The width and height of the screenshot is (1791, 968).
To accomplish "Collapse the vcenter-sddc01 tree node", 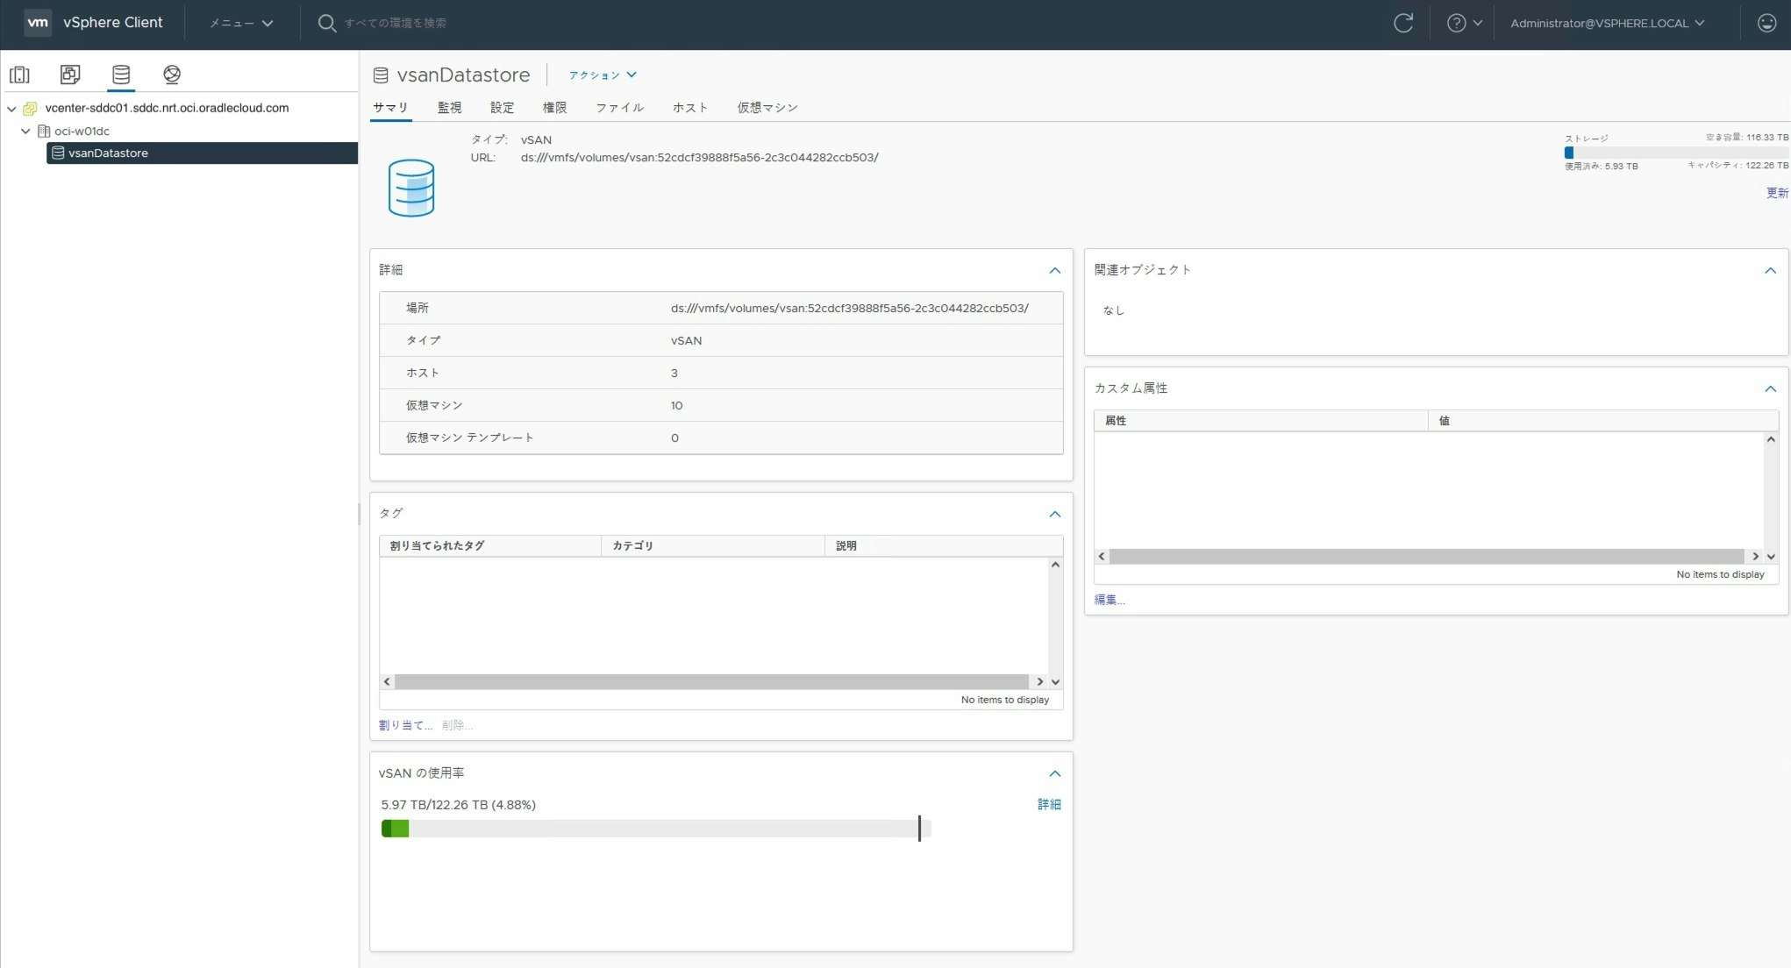I will tap(11, 109).
